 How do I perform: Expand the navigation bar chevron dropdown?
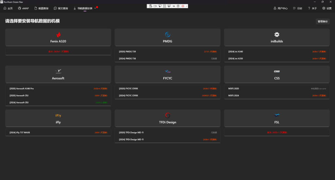tap(95, 8)
